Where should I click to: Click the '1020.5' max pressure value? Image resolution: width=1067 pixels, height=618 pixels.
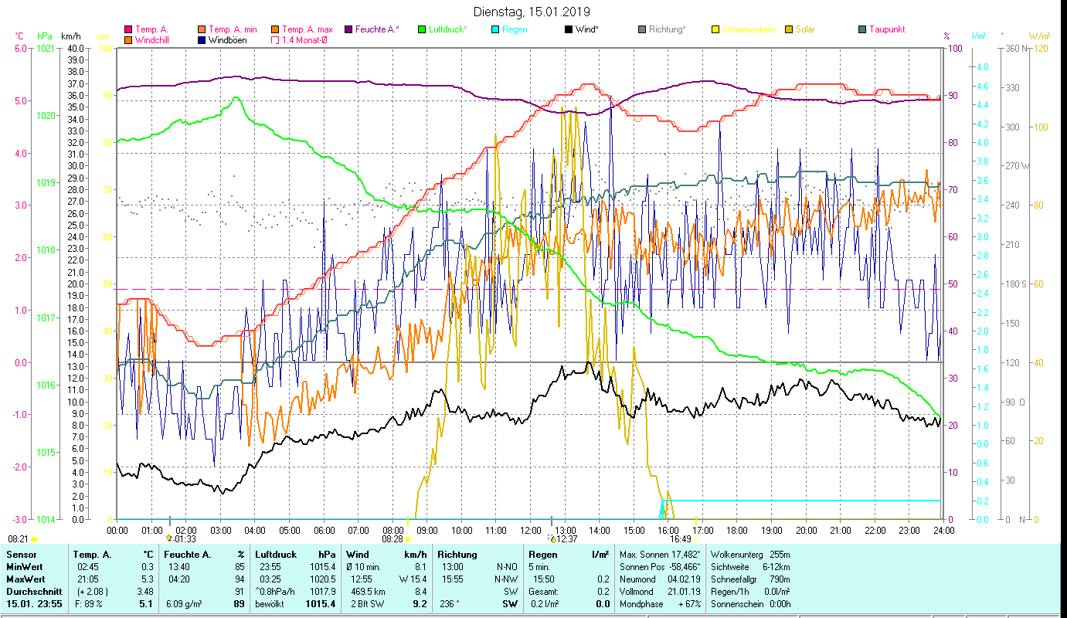pos(323,579)
